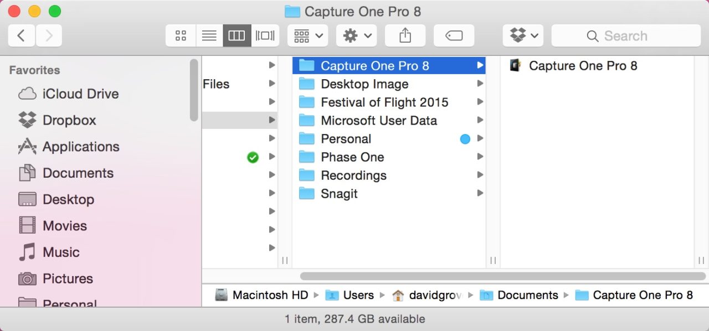Image resolution: width=709 pixels, height=331 pixels.
Task: Open the Dropbox toolbar dropdown
Action: pyautogui.click(x=523, y=36)
